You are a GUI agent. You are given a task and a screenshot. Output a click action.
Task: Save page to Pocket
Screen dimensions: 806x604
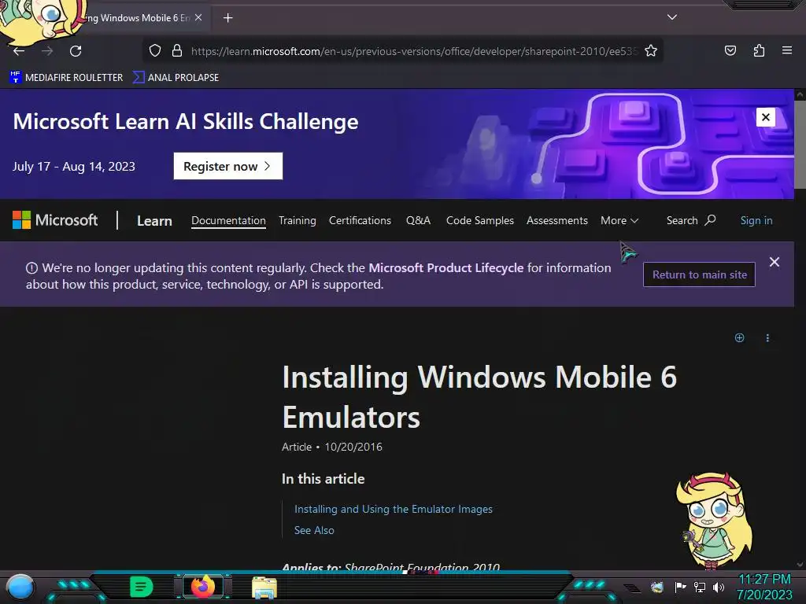pyautogui.click(x=730, y=50)
